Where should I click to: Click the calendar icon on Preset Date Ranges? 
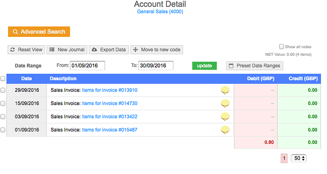pos(231,66)
